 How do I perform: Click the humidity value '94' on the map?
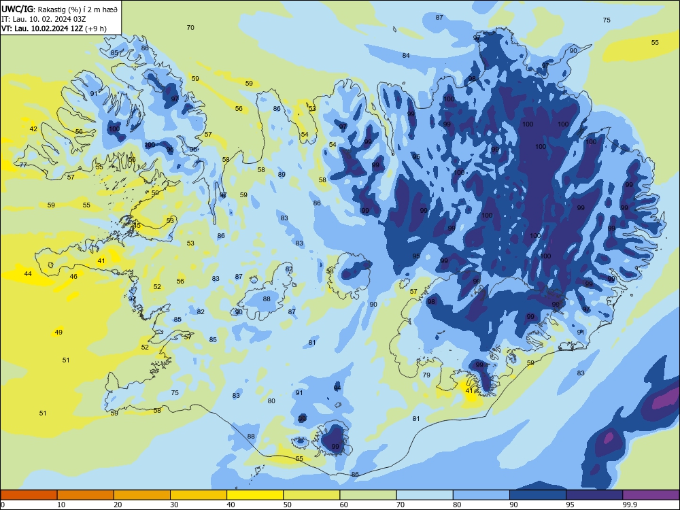click(x=337, y=388)
